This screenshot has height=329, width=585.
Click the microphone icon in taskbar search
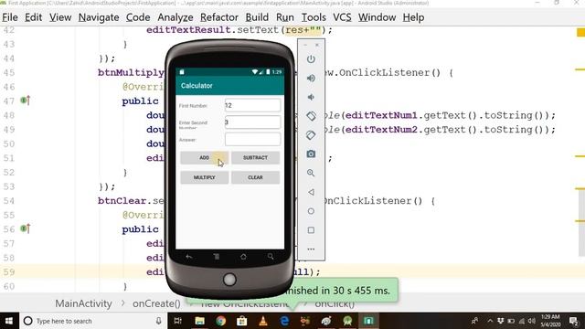(158, 321)
